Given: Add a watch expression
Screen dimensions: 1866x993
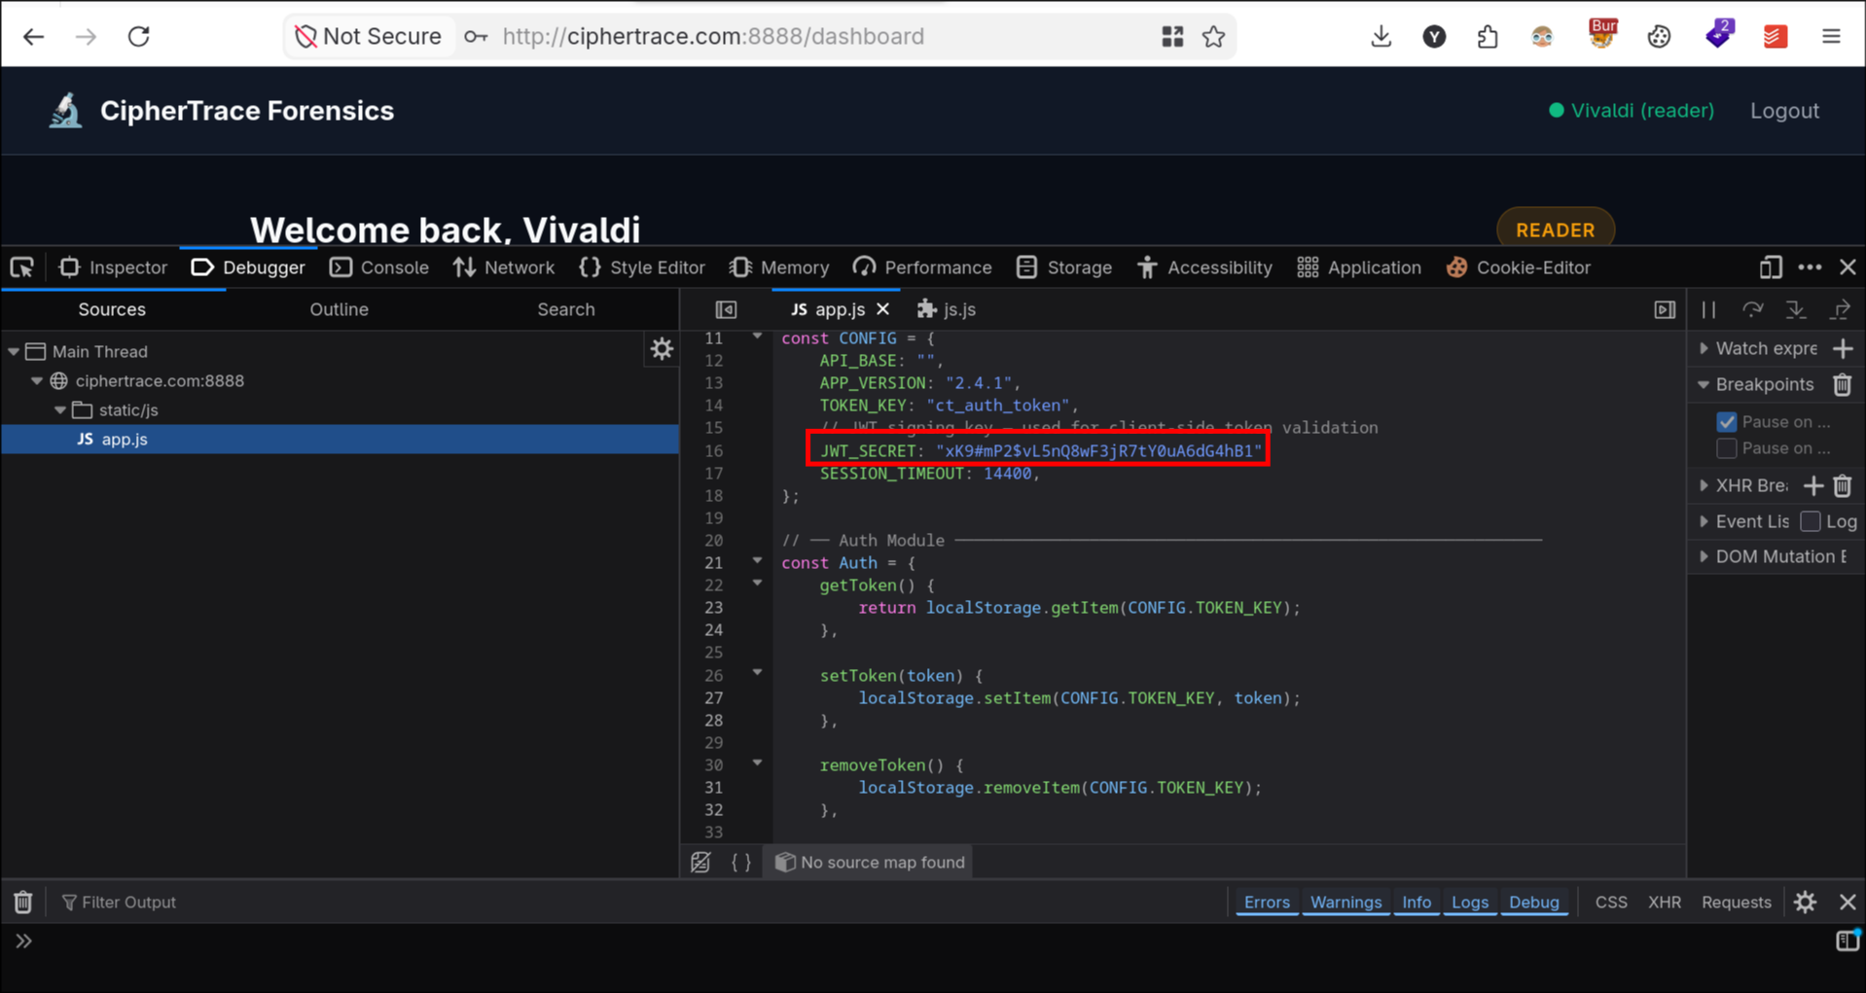Looking at the screenshot, I should tap(1843, 348).
